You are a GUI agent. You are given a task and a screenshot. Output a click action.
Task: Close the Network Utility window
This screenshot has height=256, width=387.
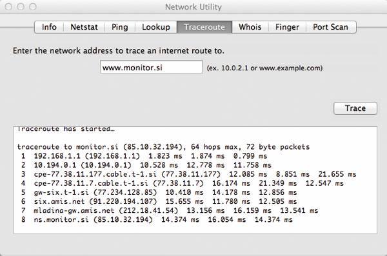click(x=8, y=6)
